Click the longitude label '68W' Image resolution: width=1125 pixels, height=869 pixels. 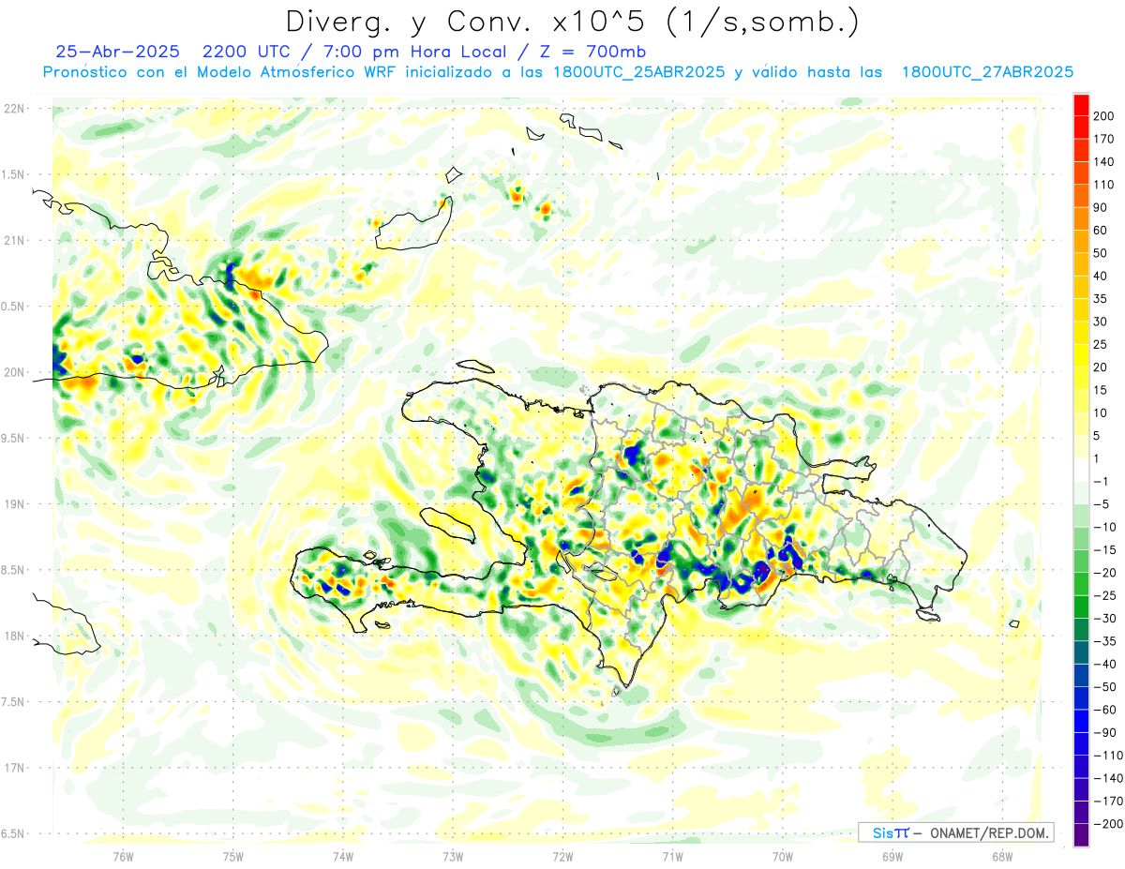click(x=1002, y=857)
